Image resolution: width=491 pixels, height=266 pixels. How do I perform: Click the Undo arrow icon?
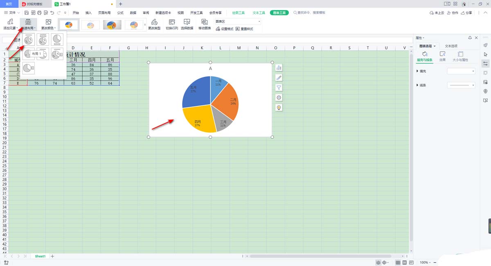[x=52, y=13]
